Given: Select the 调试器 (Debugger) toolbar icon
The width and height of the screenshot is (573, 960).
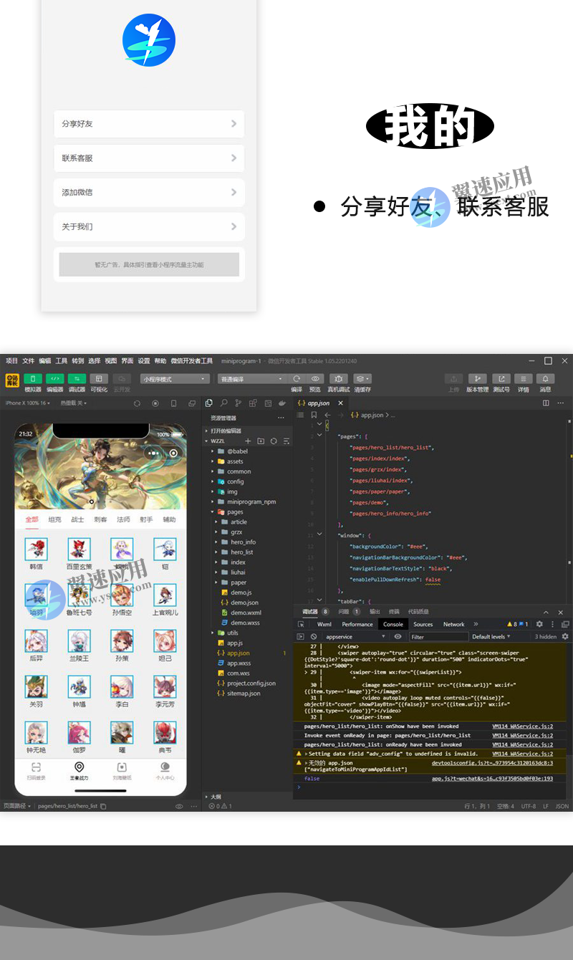Looking at the screenshot, I should pos(77,380).
